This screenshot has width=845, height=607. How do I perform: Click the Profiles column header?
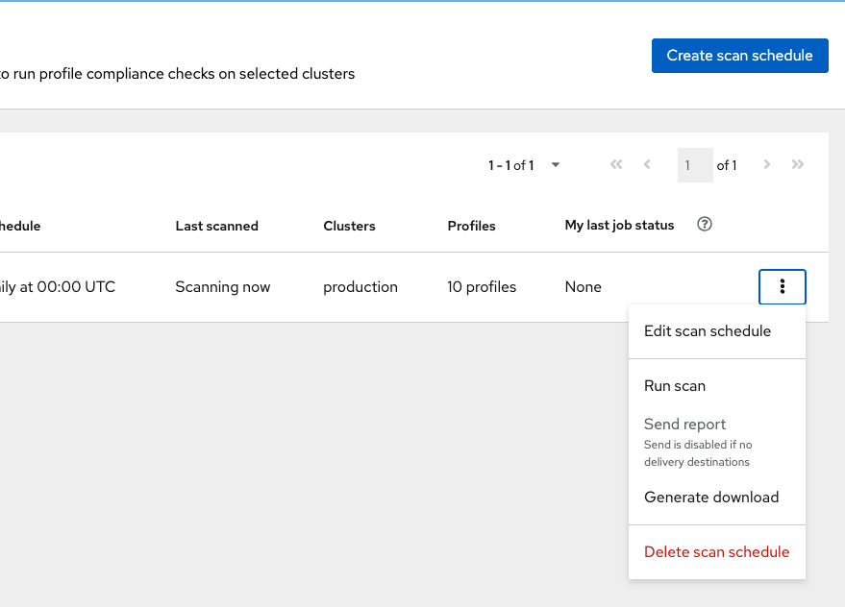click(471, 227)
